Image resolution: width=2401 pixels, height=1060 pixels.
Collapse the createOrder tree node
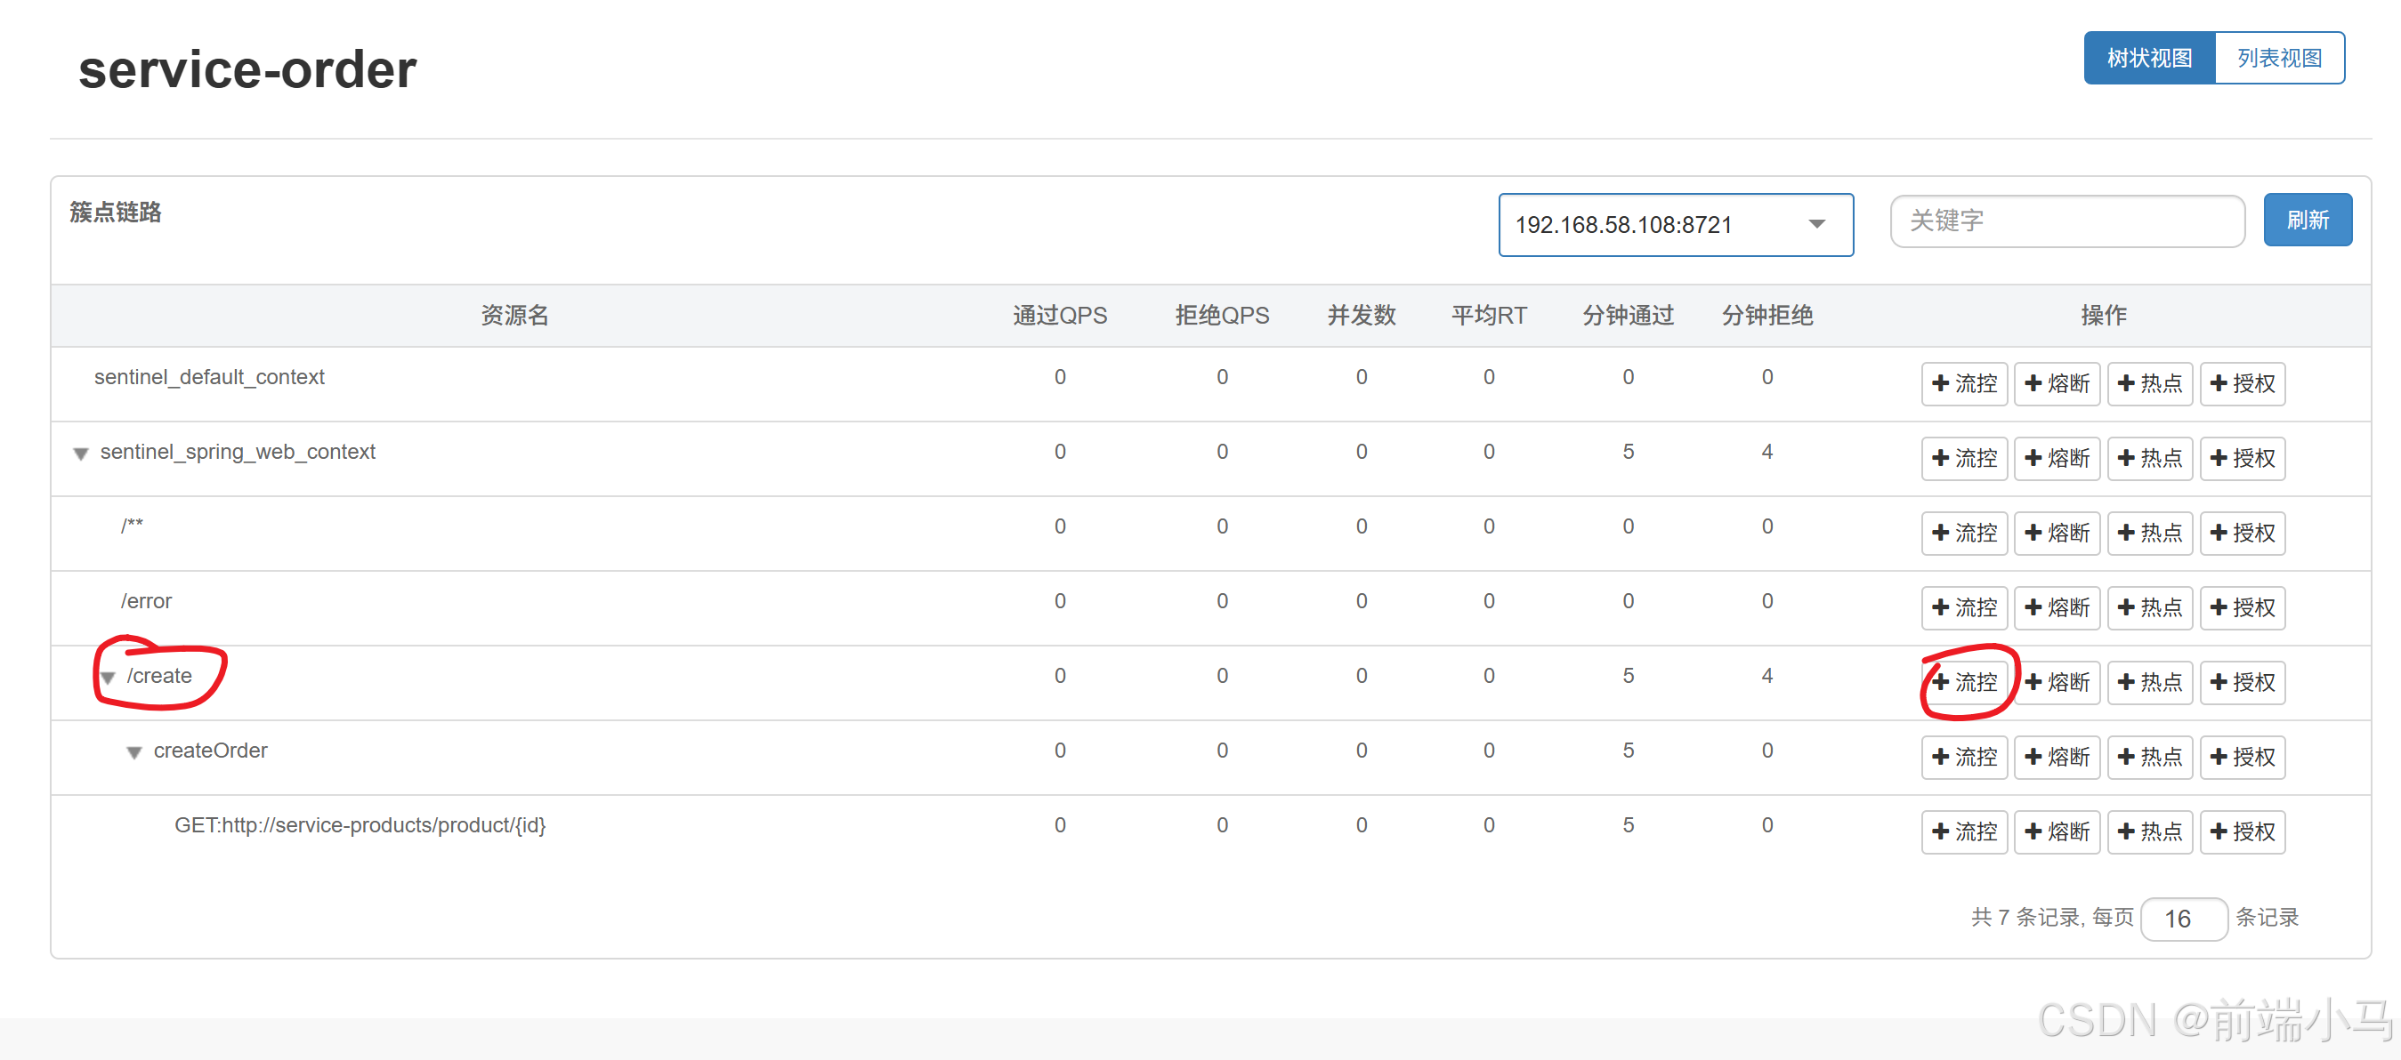(134, 752)
